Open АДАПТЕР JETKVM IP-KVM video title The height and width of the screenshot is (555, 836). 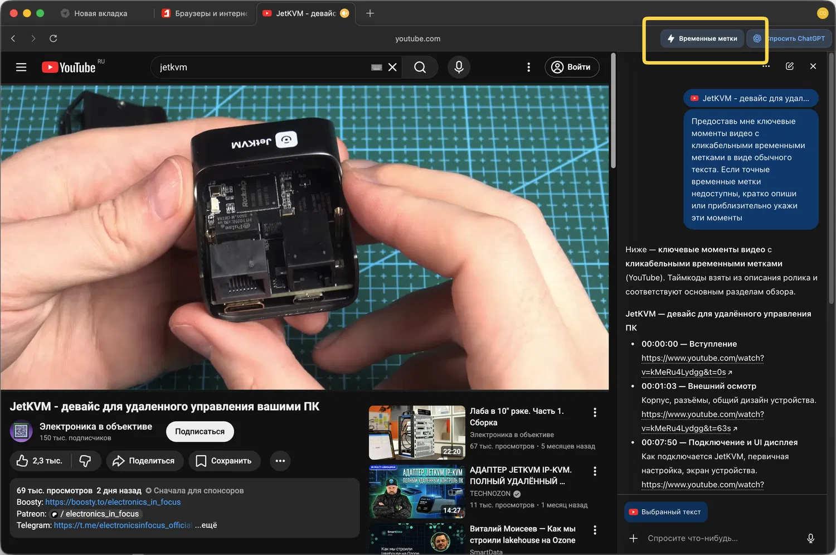[521, 475]
